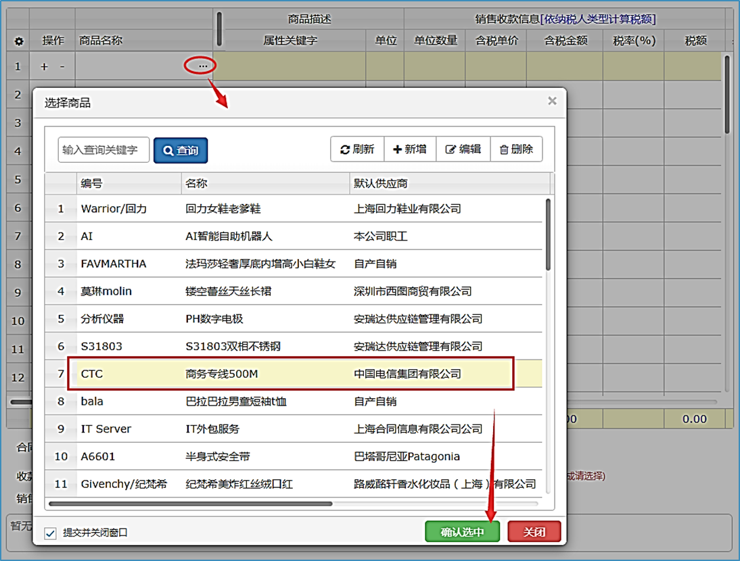Click the dialog's vertical scrollbar
Screen dimensions: 740x561
click(x=548, y=235)
